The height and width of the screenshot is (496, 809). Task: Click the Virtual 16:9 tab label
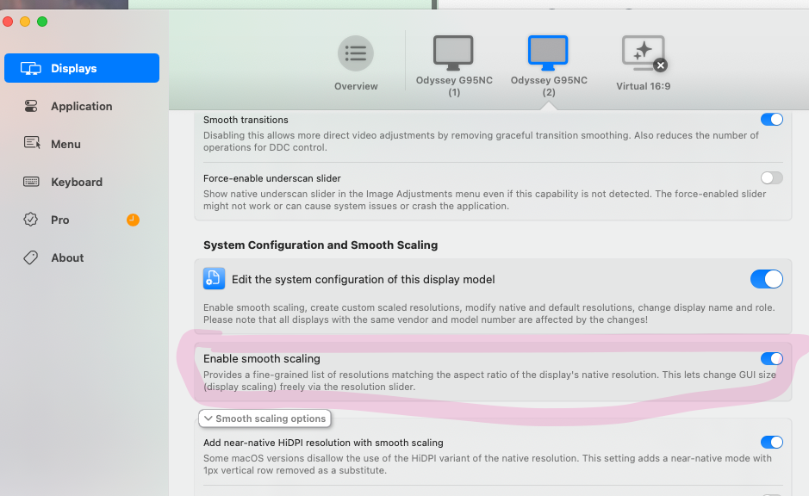[x=643, y=86]
